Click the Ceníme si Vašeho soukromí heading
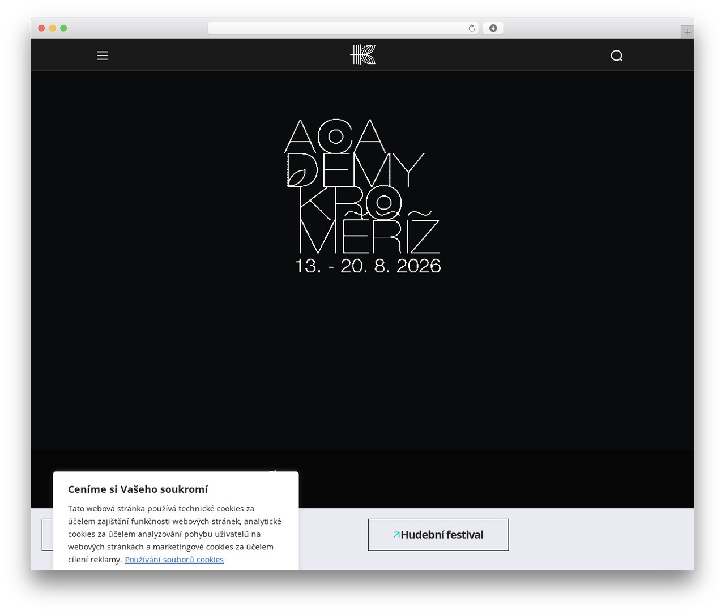The image size is (725, 614). coord(138,489)
